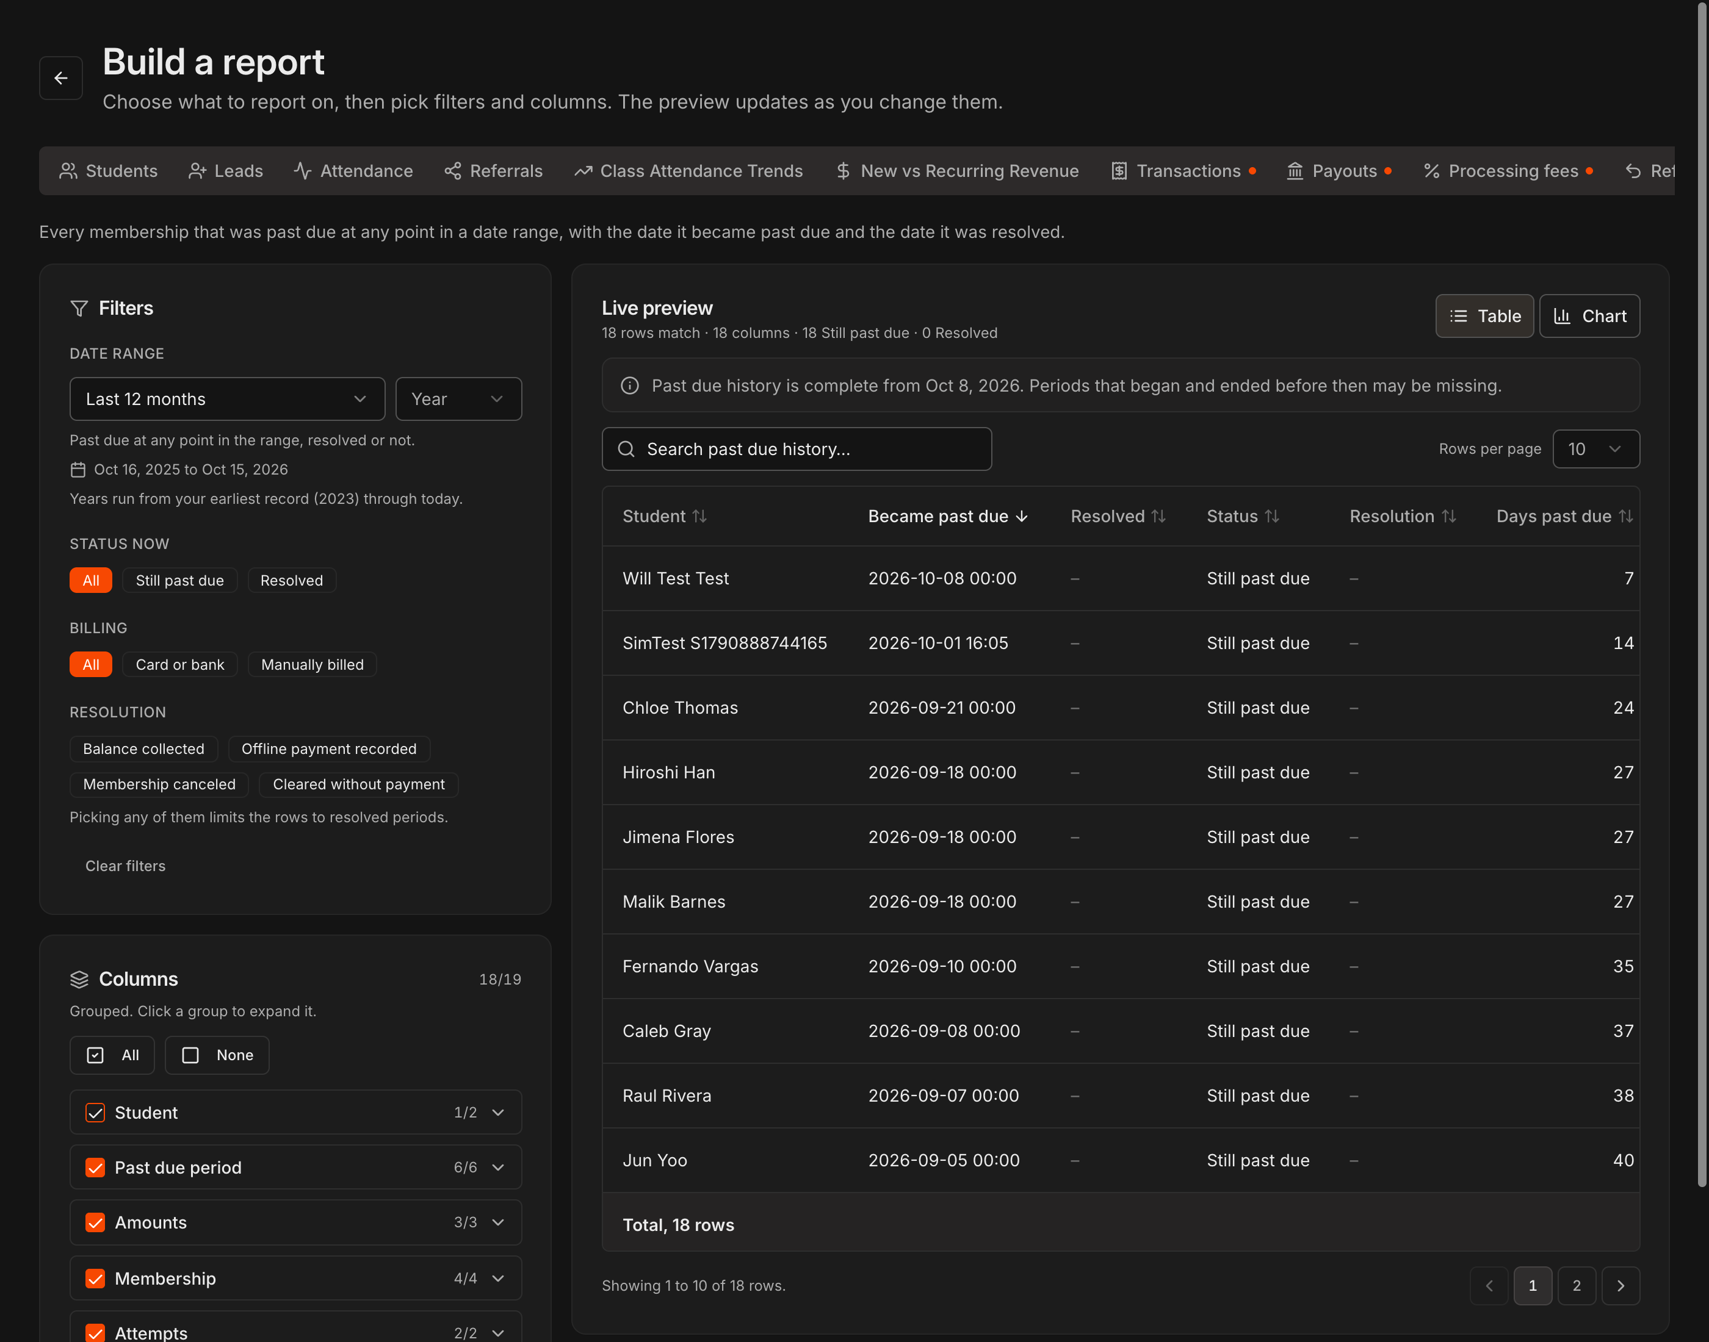Select the Still past due status filter
1709x1342 pixels.
point(179,580)
